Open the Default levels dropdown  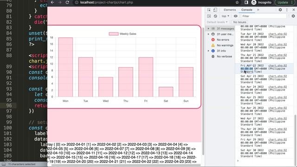click(217, 22)
